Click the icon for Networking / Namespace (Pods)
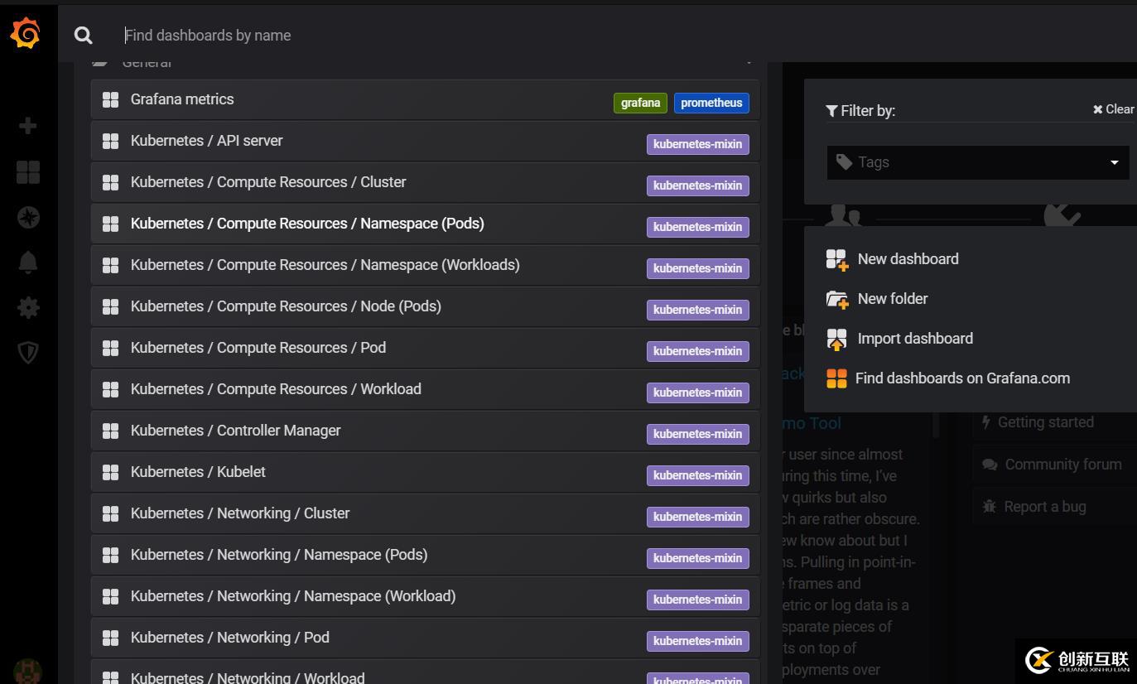1137x684 pixels. coord(110,555)
